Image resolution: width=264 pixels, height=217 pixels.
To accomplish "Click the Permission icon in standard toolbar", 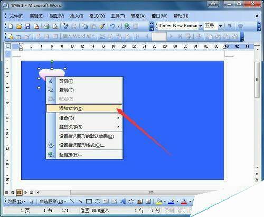I will coord(36,26).
